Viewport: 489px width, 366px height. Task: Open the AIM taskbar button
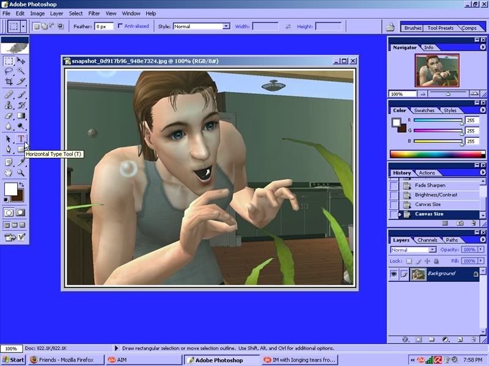click(144, 360)
